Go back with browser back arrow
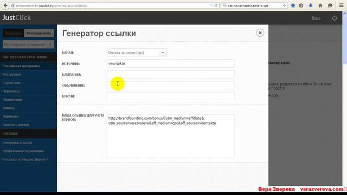347x195 pixels. pyautogui.click(x=5, y=5)
